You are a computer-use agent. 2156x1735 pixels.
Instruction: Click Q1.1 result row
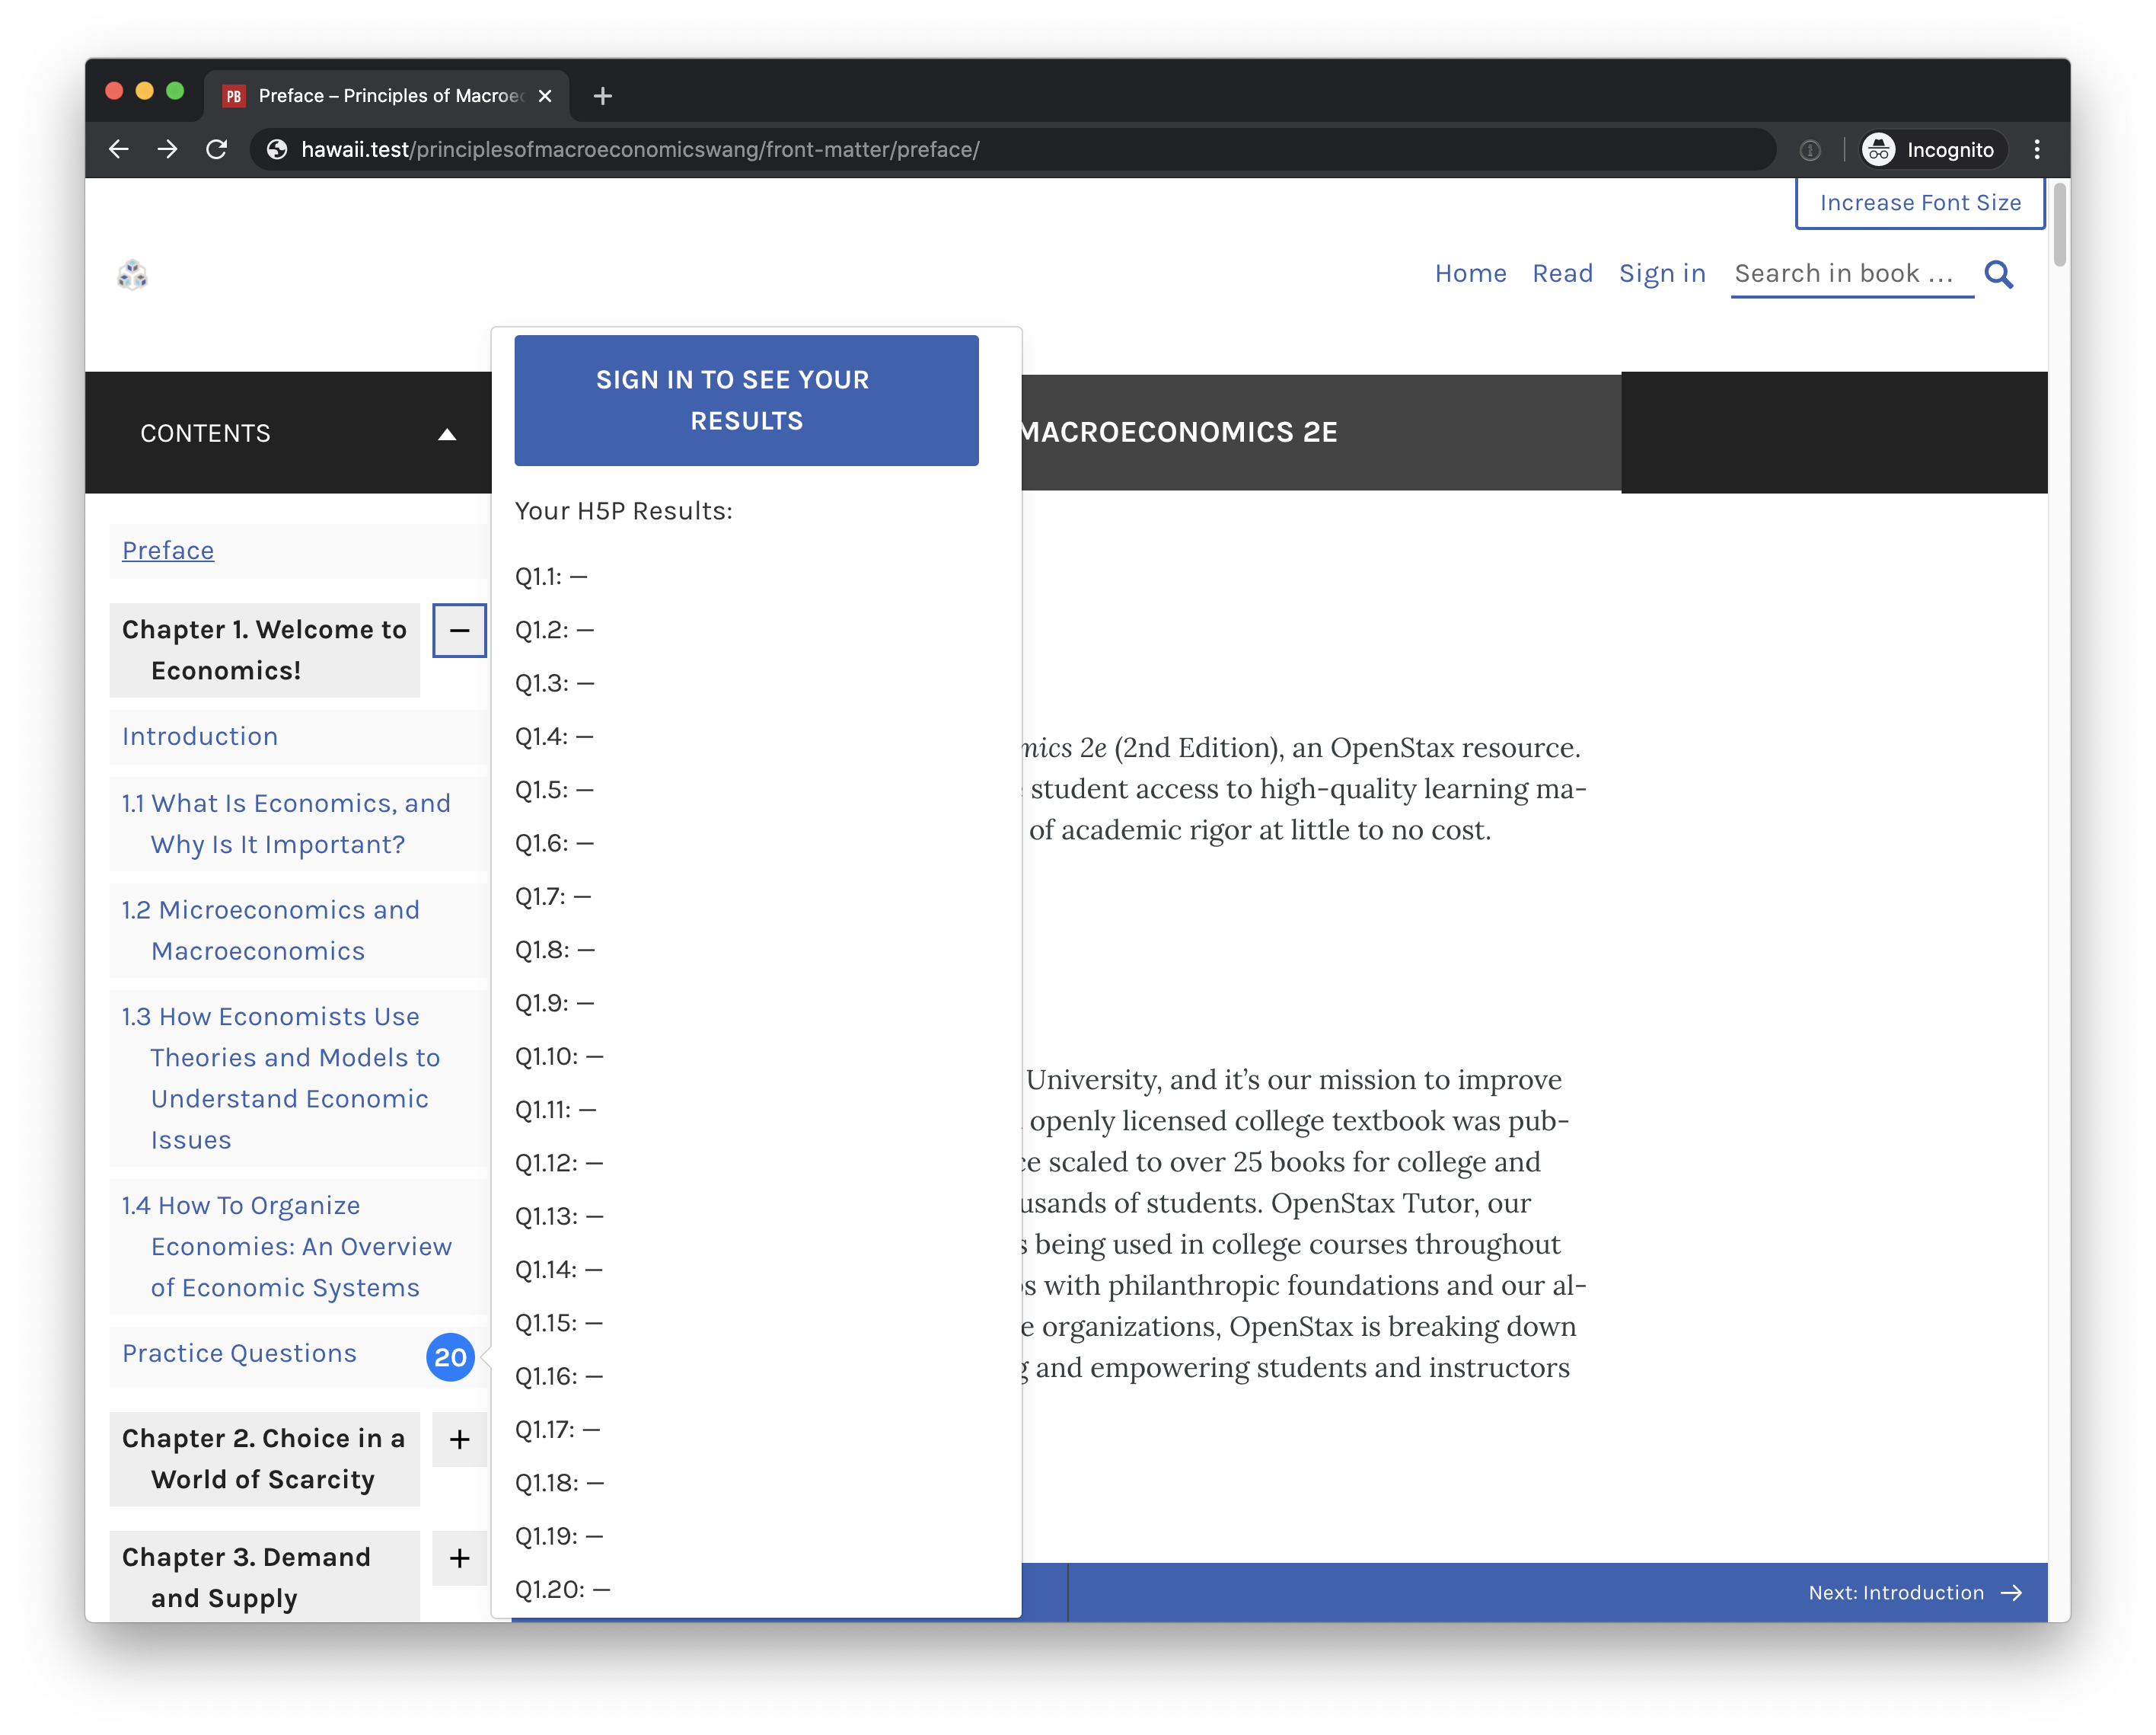pos(551,577)
